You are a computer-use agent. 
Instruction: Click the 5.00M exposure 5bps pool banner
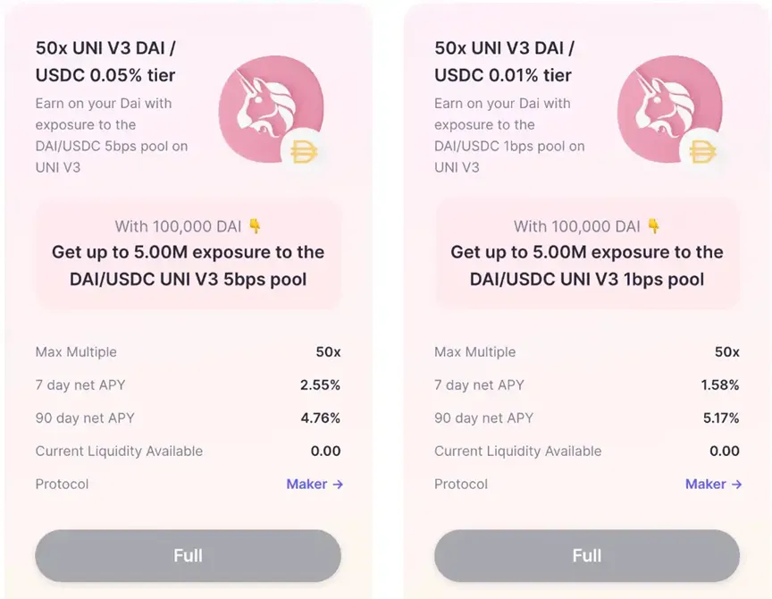coord(188,254)
